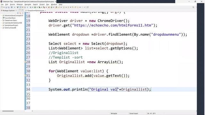Select the AdvancedJavaConcepts10 project

point(14,16)
